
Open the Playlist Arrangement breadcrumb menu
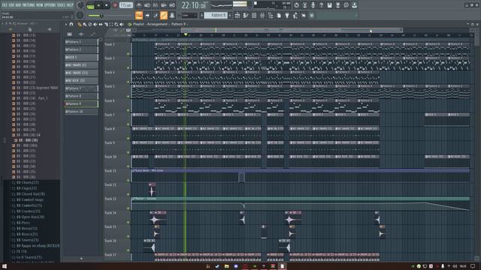150,24
